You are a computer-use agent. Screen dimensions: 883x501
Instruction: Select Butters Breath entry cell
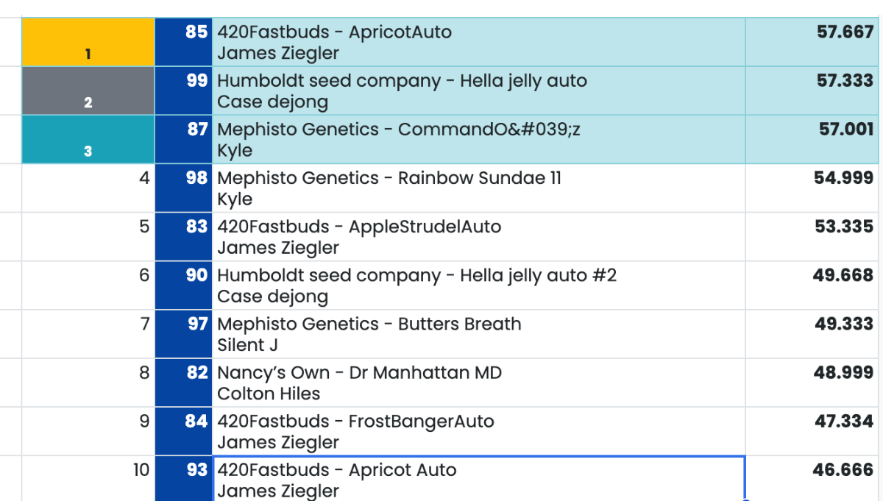pos(478,334)
